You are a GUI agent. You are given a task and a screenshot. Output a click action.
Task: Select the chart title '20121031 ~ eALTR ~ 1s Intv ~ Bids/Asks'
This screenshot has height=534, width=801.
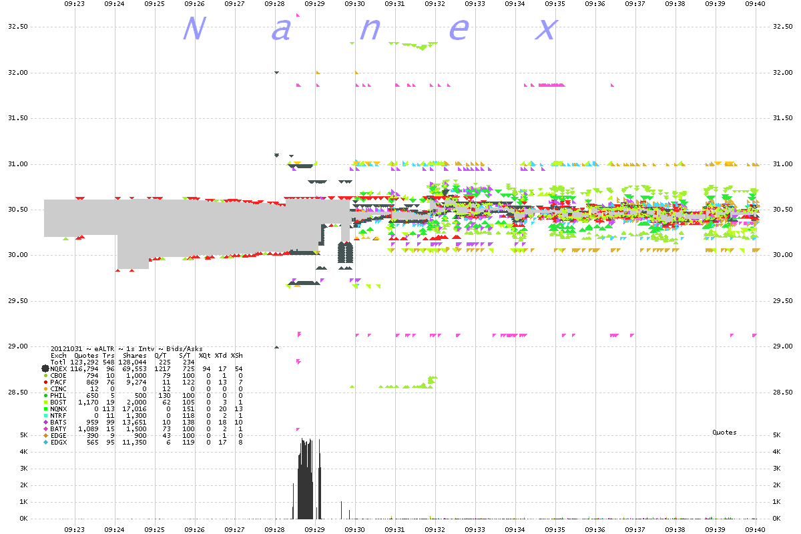click(127, 348)
